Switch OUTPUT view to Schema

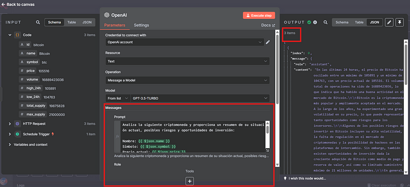342,22
